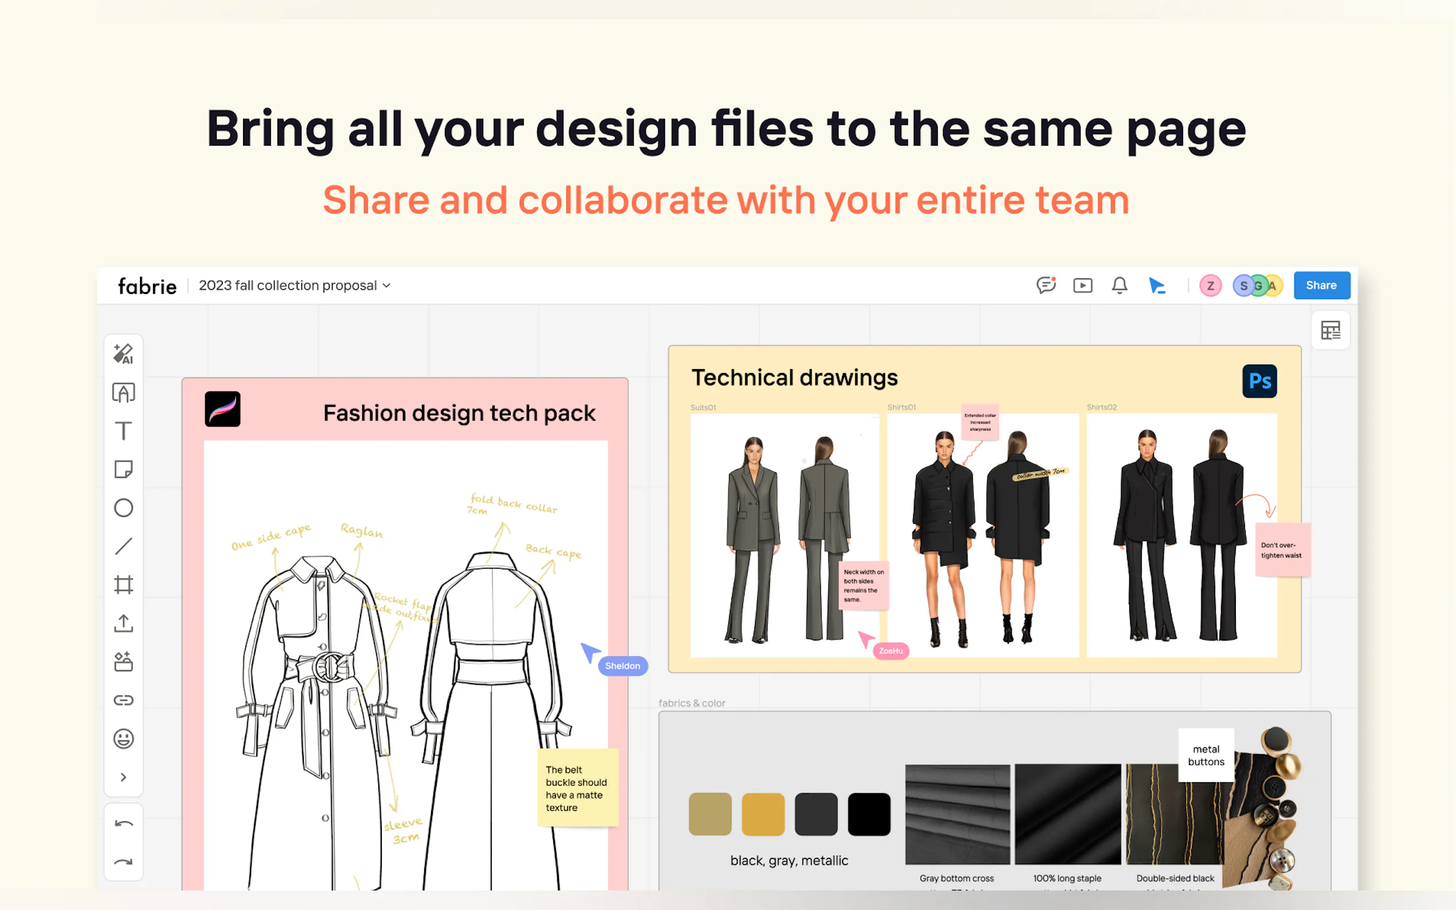Image resolution: width=1456 pixels, height=910 pixels.
Task: Open the AI templates tool icon
Action: tap(123, 662)
